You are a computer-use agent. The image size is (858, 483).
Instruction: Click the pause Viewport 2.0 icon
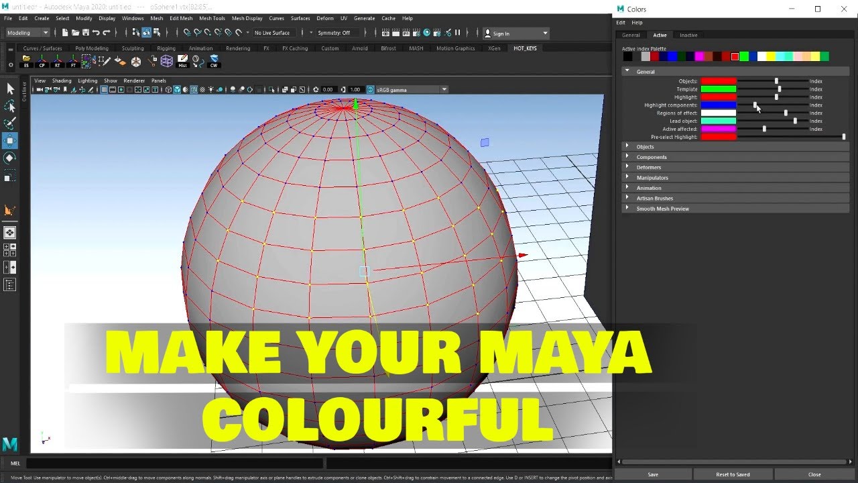coord(458,32)
